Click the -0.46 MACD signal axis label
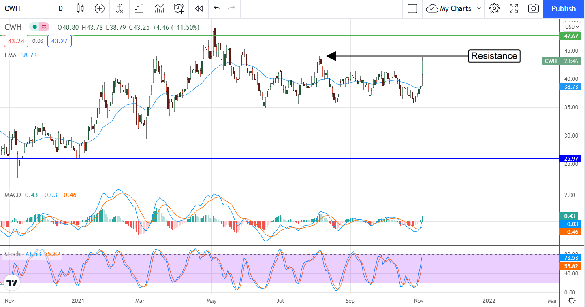Image resolution: width=585 pixels, height=307 pixels. pyautogui.click(x=571, y=232)
